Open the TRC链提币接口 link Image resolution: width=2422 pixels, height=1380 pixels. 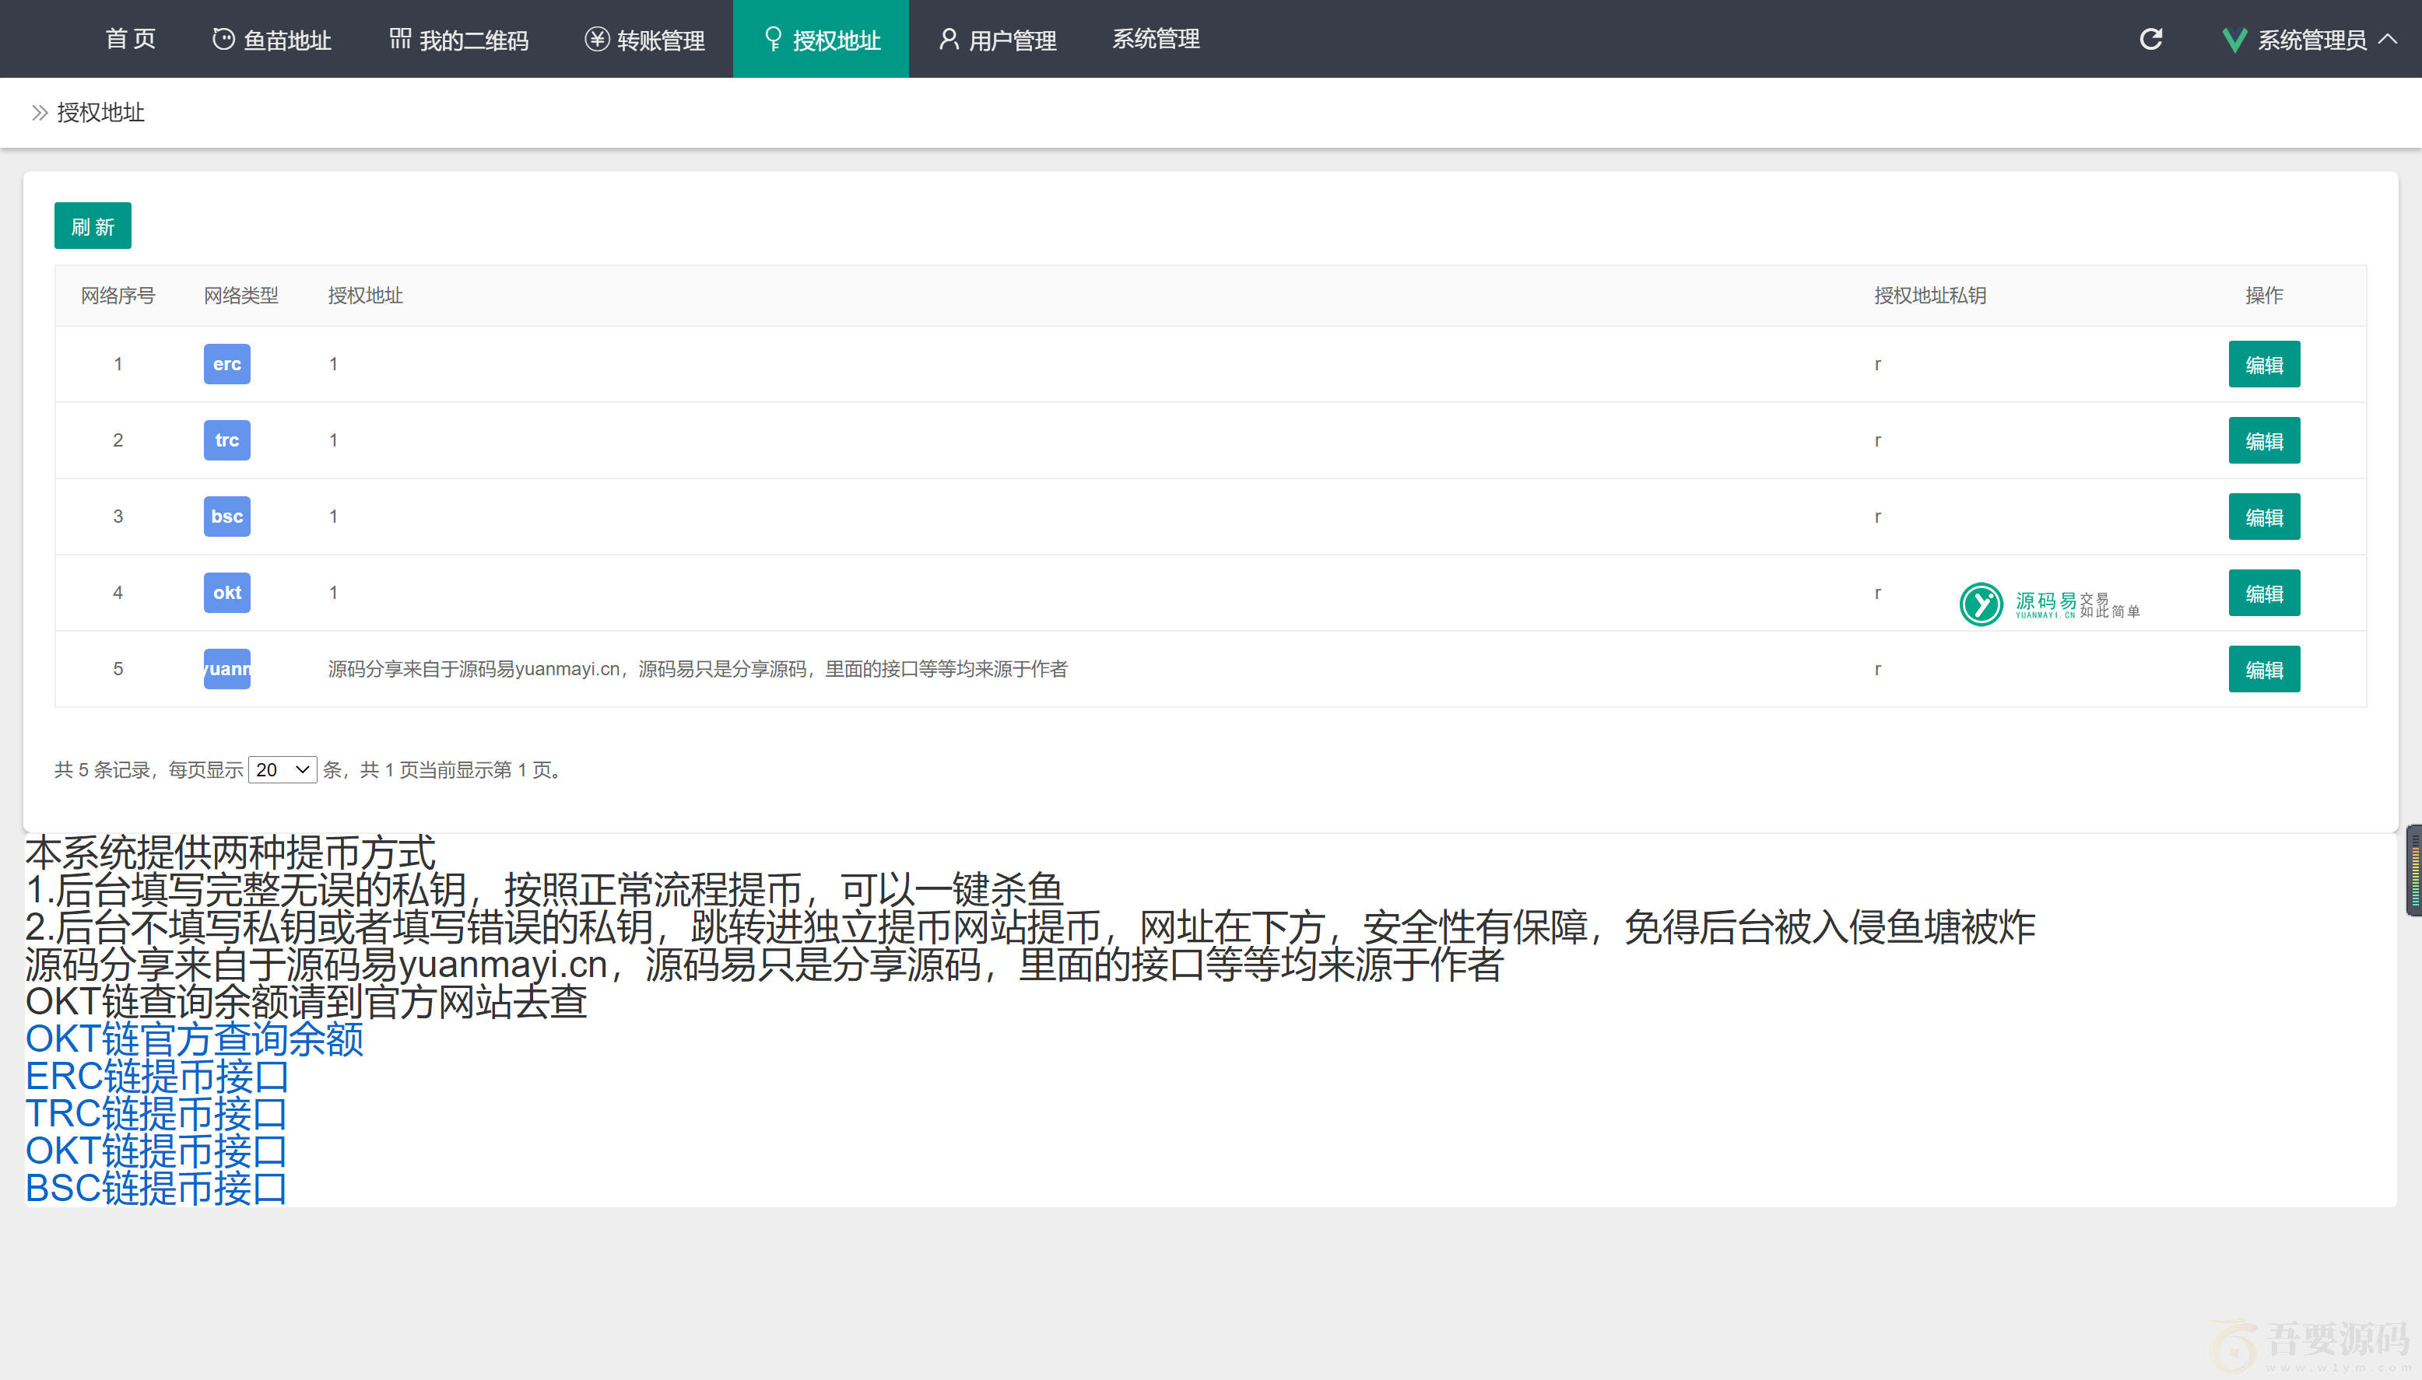156,1114
